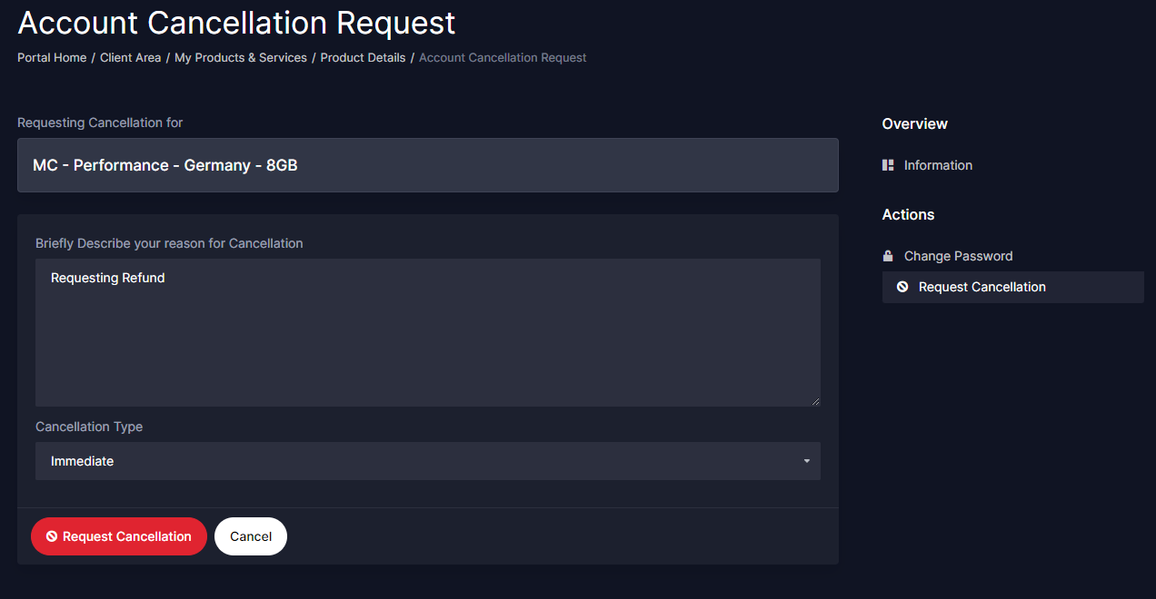Click the ban icon in the sidebar Actions list
The width and height of the screenshot is (1156, 599).
coord(902,287)
